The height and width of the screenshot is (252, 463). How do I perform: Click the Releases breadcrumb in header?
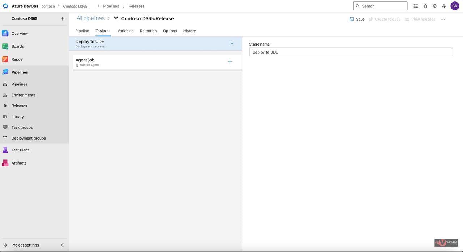136,6
